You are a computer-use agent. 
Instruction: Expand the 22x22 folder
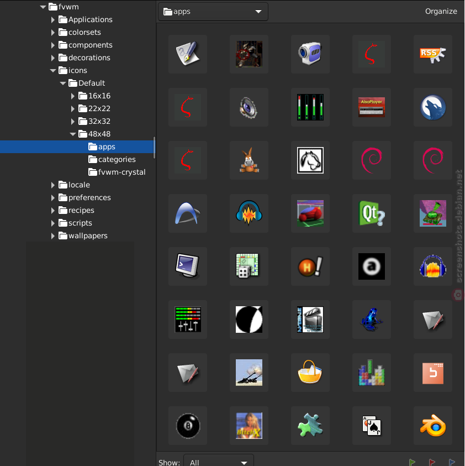click(x=73, y=109)
